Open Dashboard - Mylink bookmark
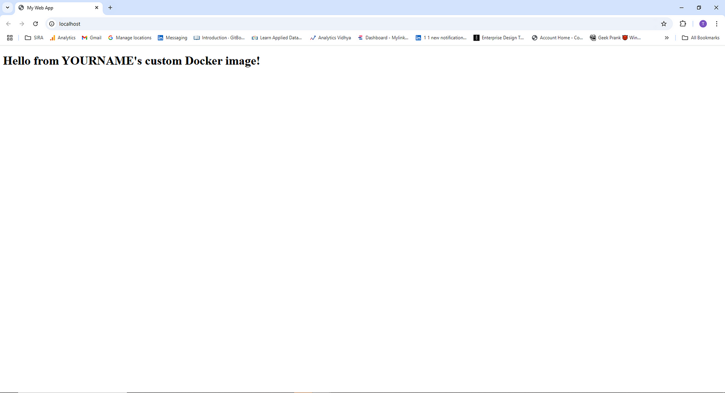 pos(383,38)
